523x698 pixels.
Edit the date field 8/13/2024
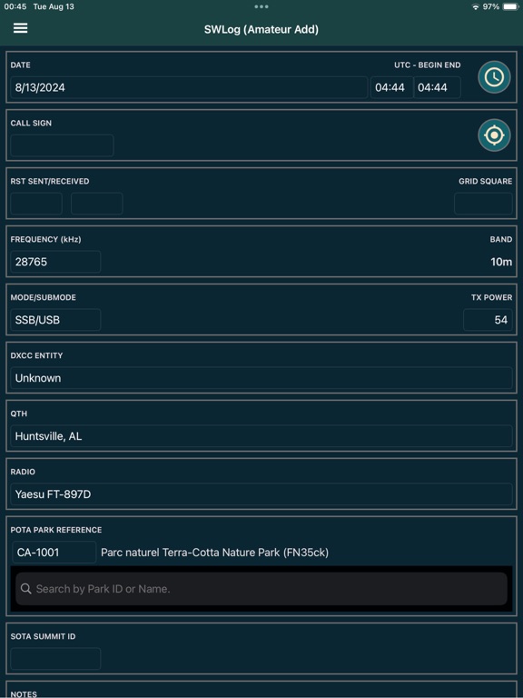[189, 87]
